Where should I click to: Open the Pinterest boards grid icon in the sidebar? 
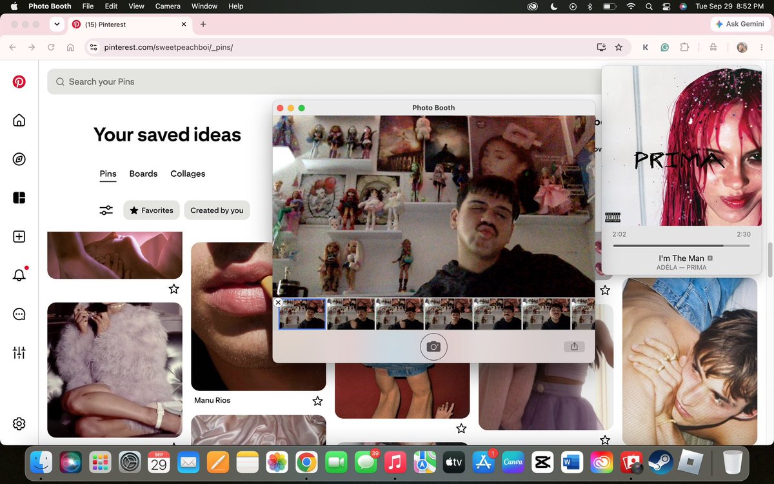(19, 198)
